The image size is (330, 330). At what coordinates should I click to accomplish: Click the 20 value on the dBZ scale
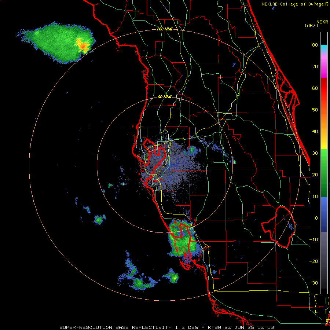point(315,175)
